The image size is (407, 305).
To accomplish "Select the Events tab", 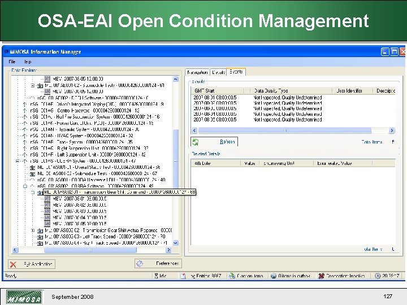I will [x=236, y=72].
